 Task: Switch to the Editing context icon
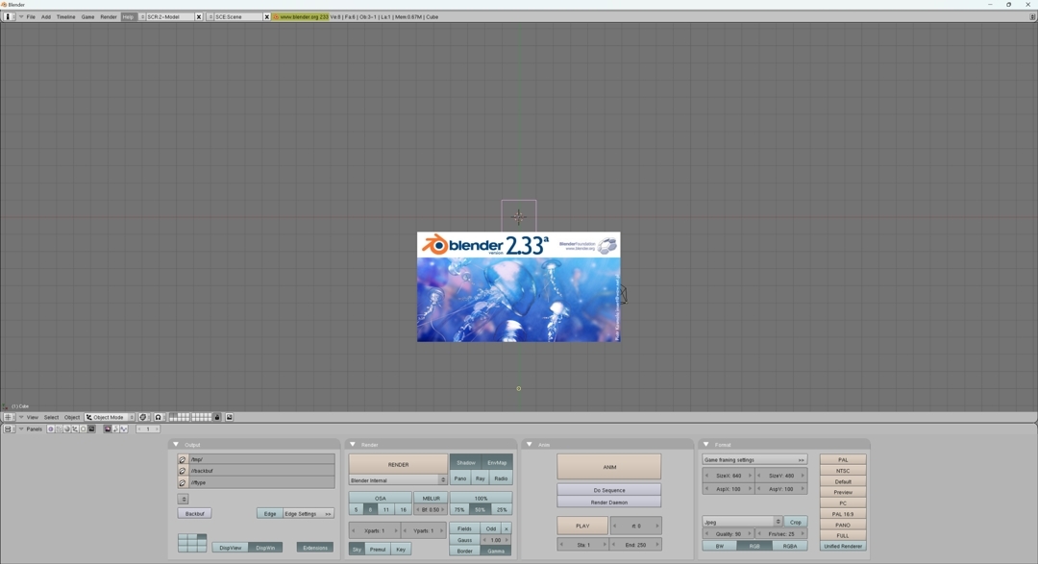84,429
